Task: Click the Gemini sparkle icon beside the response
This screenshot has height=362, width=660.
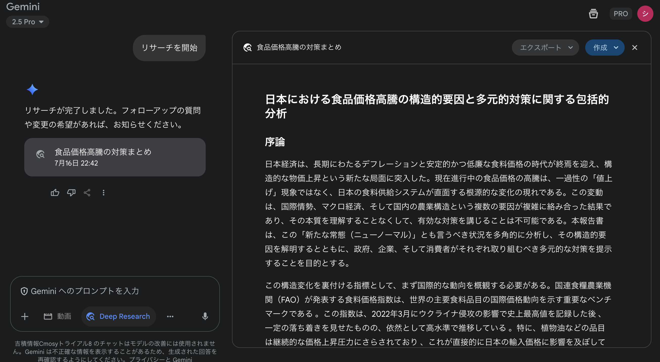Action: pos(33,89)
